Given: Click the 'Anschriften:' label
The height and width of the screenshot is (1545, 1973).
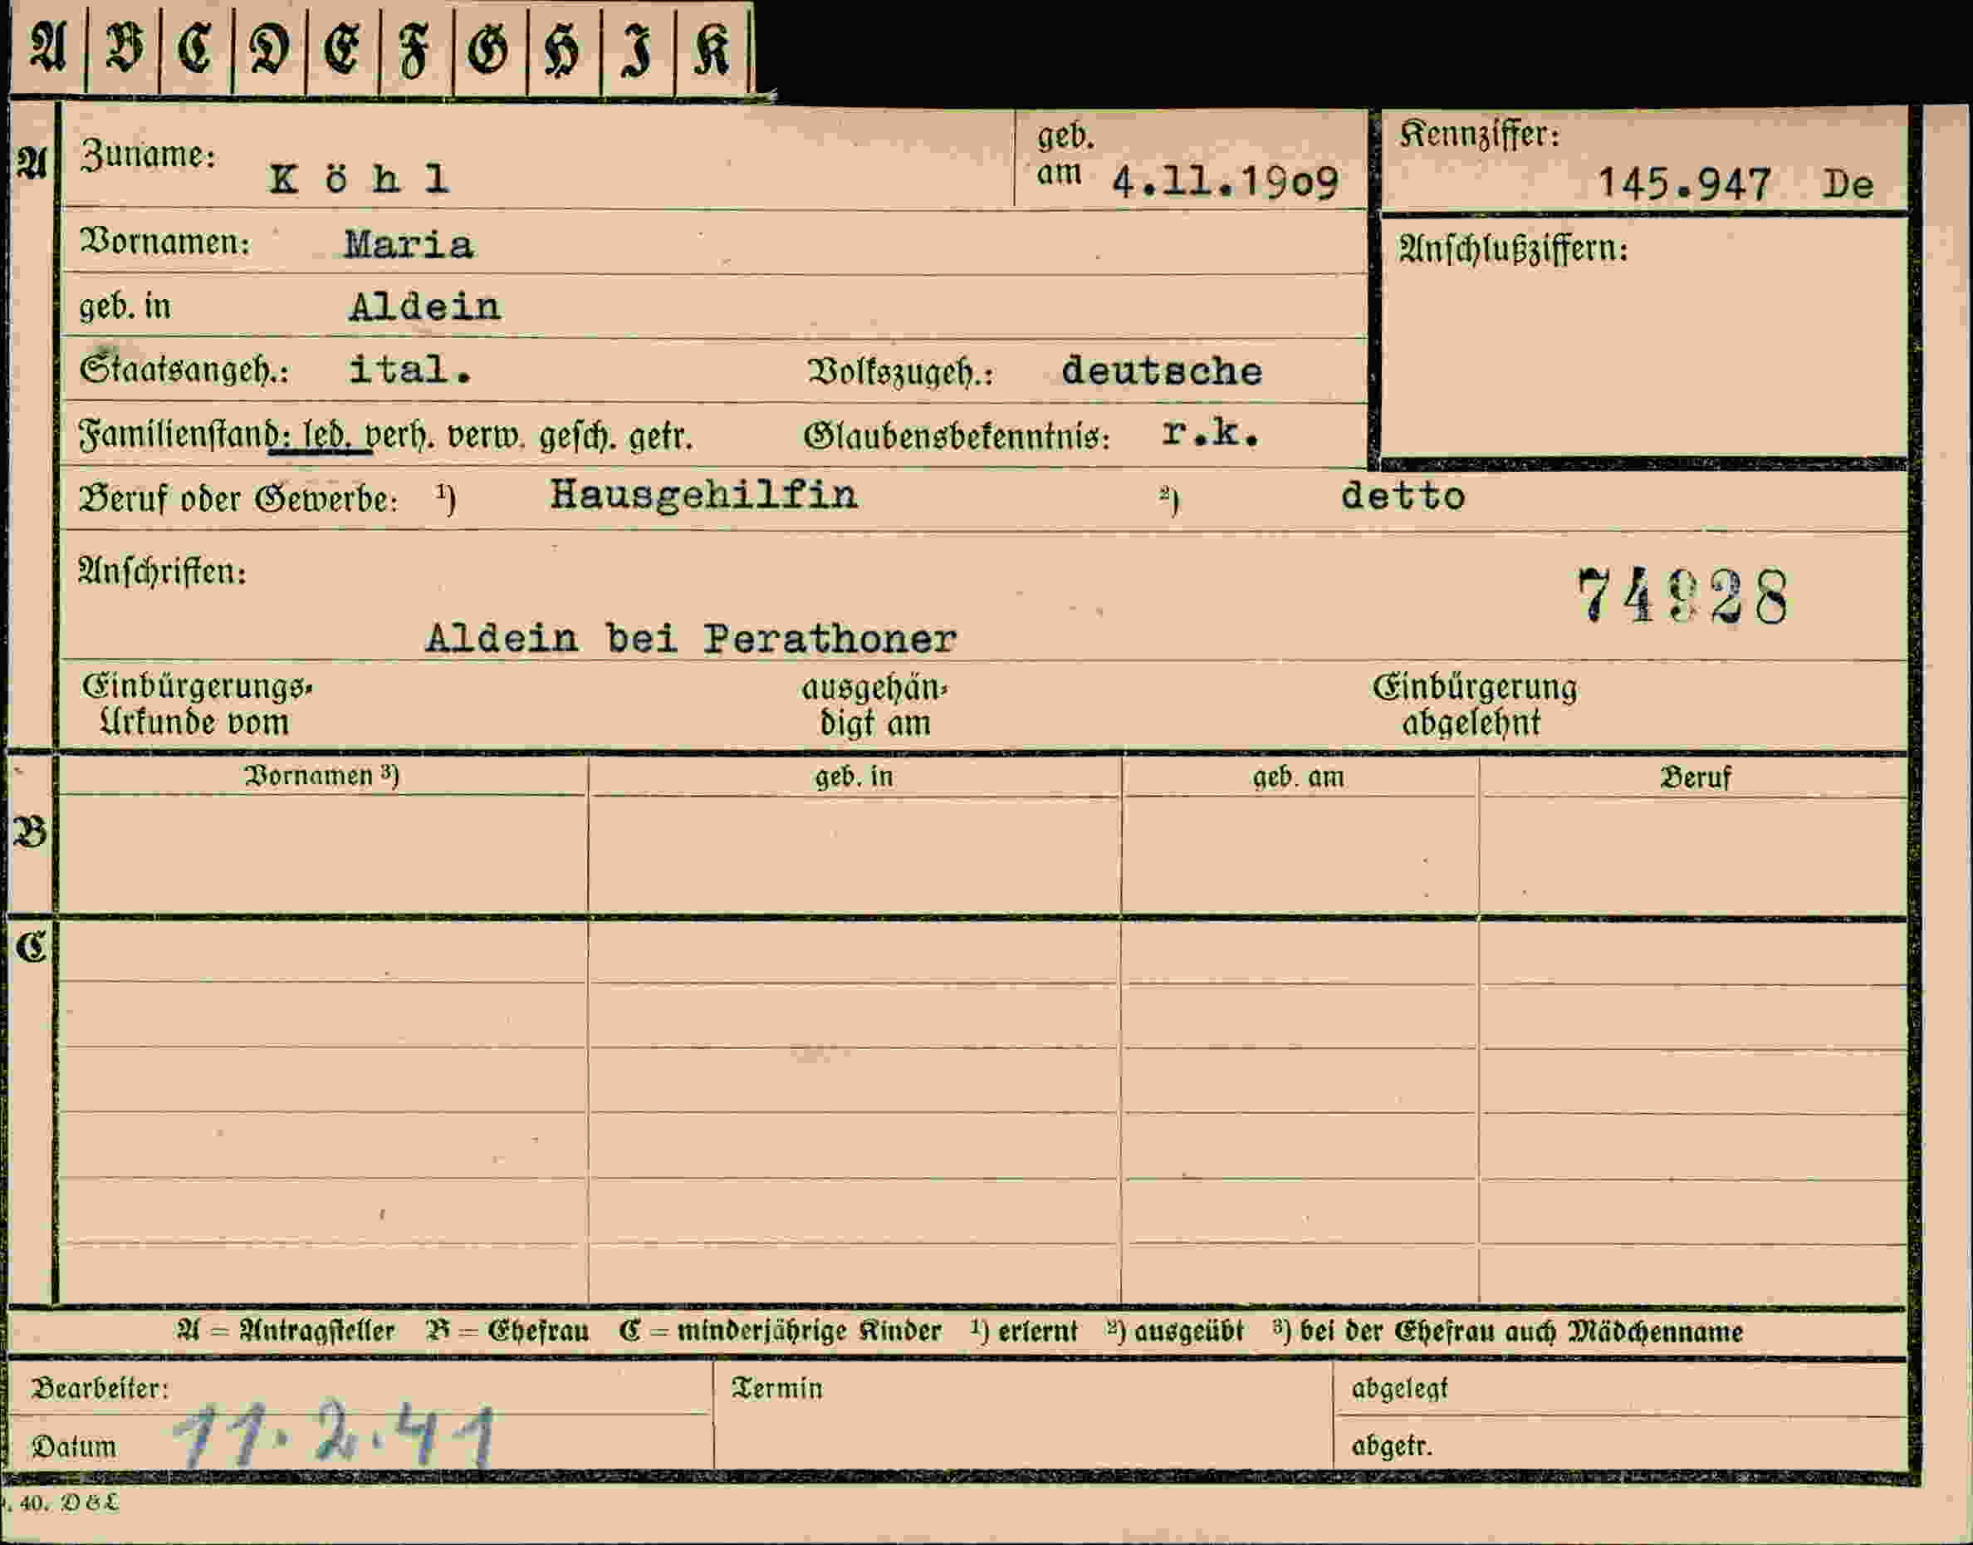Looking at the screenshot, I should click(162, 571).
